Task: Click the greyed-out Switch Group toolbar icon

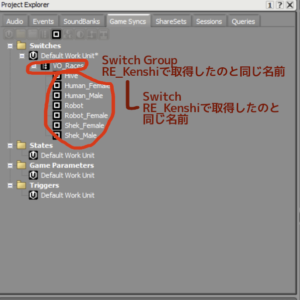Action: 44,34
